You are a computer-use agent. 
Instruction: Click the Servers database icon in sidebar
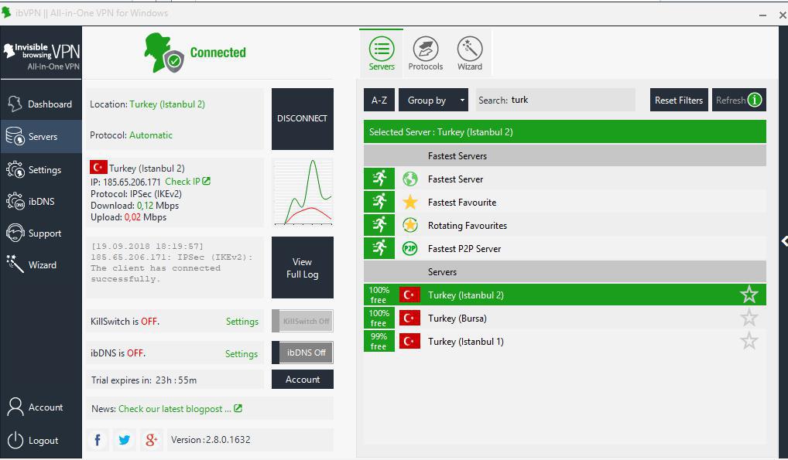[x=15, y=136]
